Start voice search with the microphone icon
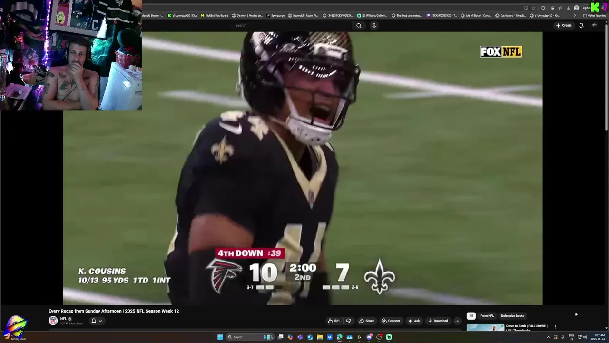Screen dimensions: 609x343 (x=374, y=25)
